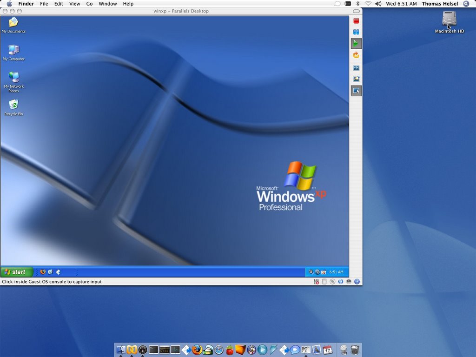The height and width of the screenshot is (357, 476).
Task: Click the third quick launch icon in XP taskbar
Action: pos(58,272)
